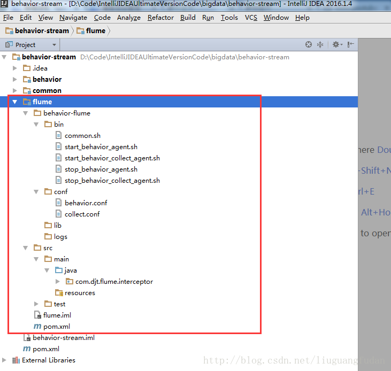391x371 pixels.
Task: Click the Maven icon of root pom.xml
Action: 27,349
